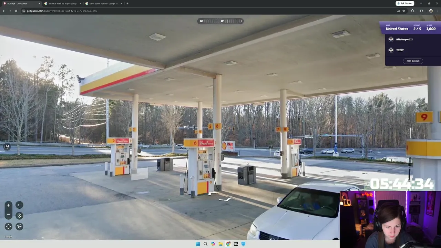Screen dimensions: 441x248
Task: Switch to citrus tower florida tab
Action: [104, 3]
